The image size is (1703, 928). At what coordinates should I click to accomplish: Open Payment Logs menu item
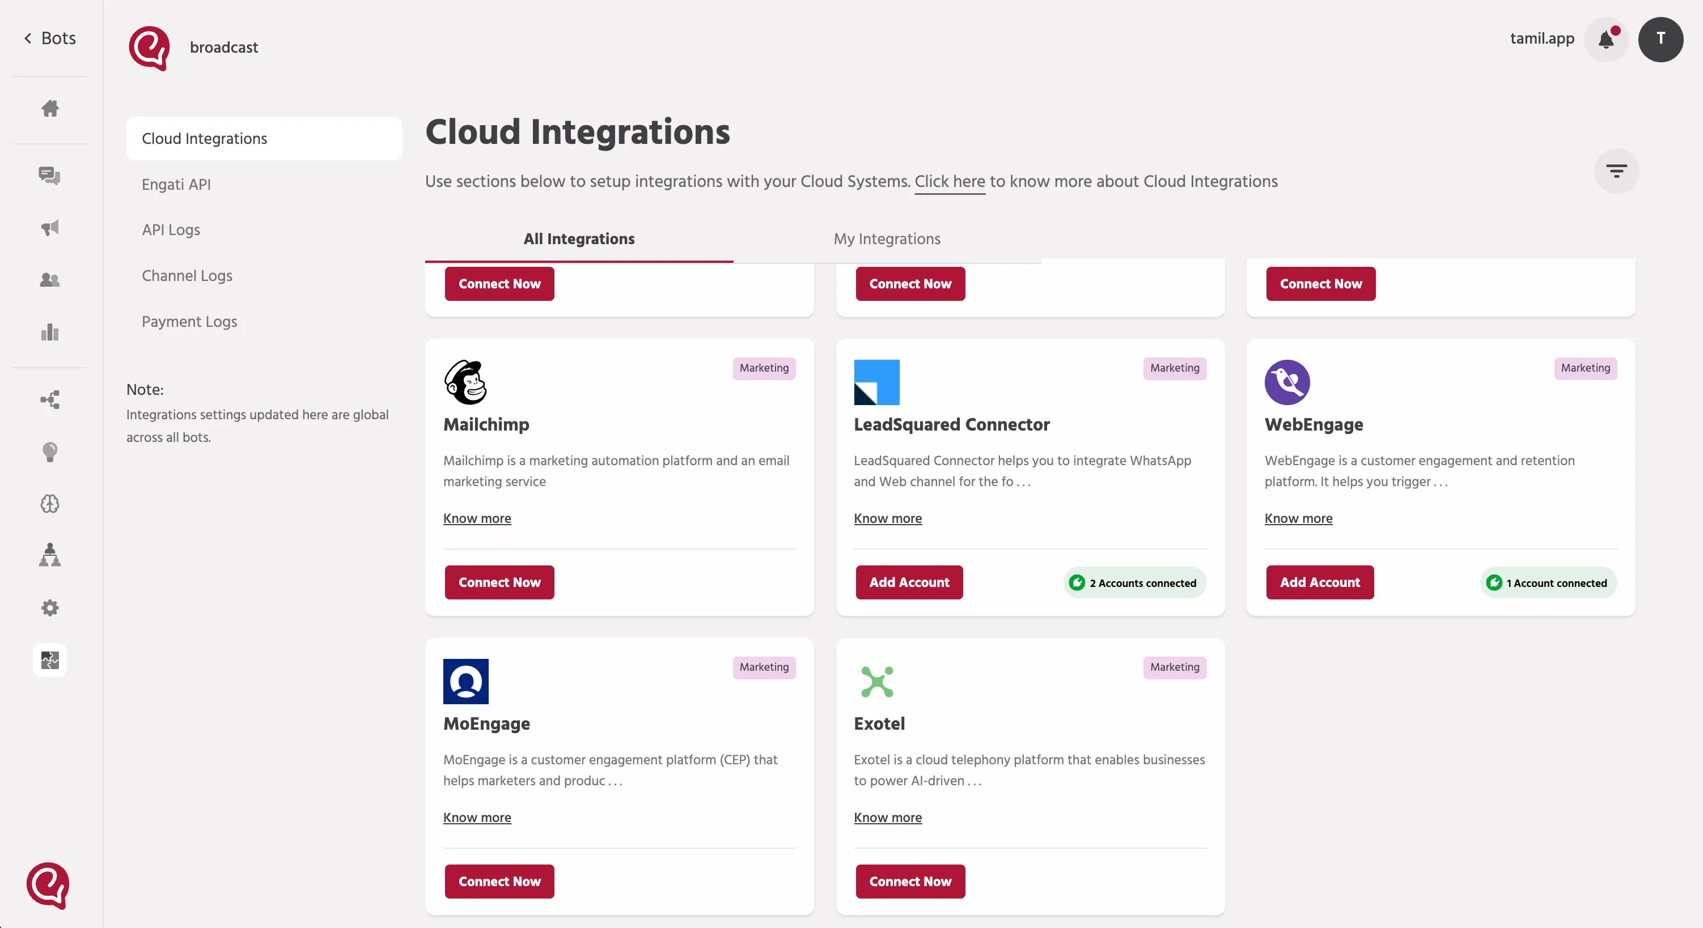coord(190,322)
